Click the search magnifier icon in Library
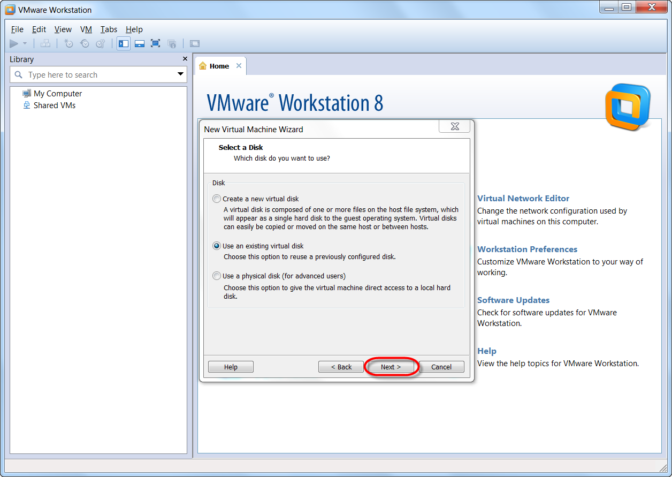 click(x=19, y=75)
